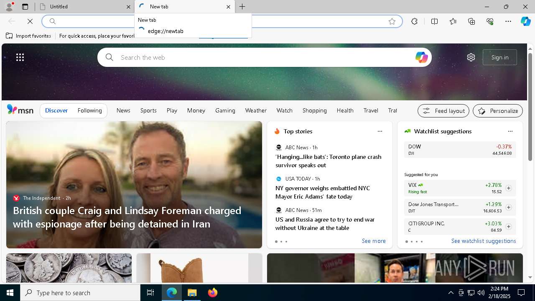Toggle split screen icon

[434, 21]
